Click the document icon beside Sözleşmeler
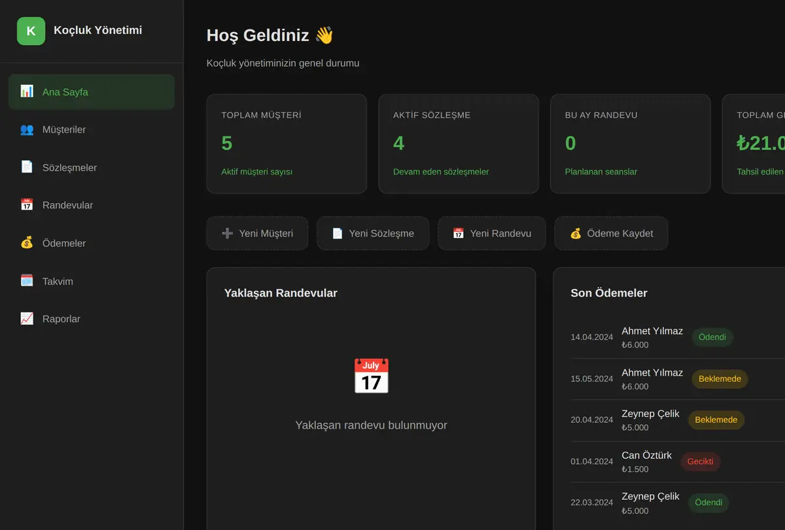 27,167
